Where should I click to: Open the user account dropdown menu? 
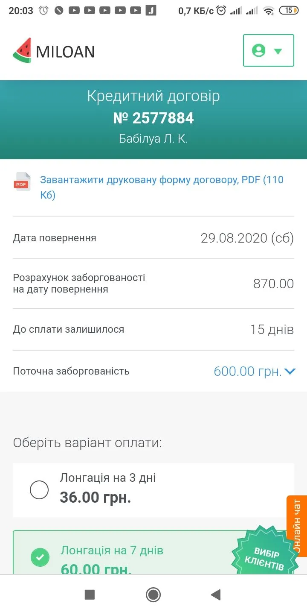tap(268, 50)
